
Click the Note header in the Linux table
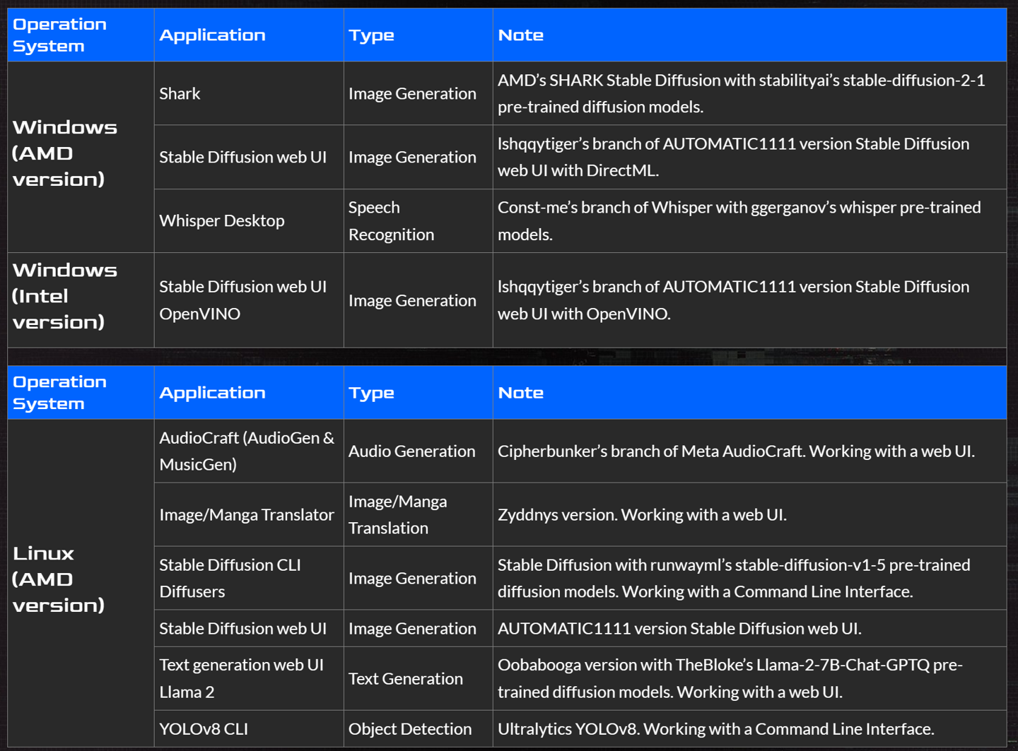pos(749,392)
